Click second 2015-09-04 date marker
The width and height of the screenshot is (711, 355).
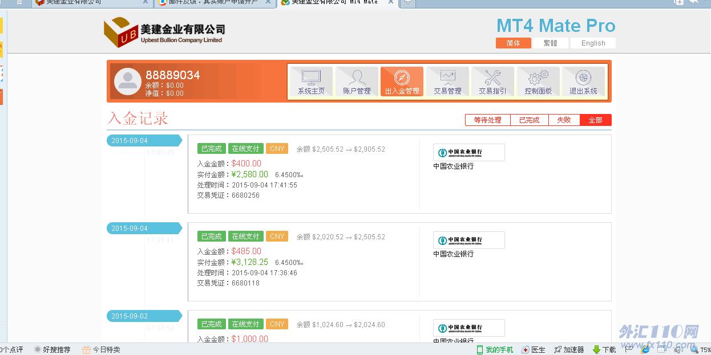(144, 228)
